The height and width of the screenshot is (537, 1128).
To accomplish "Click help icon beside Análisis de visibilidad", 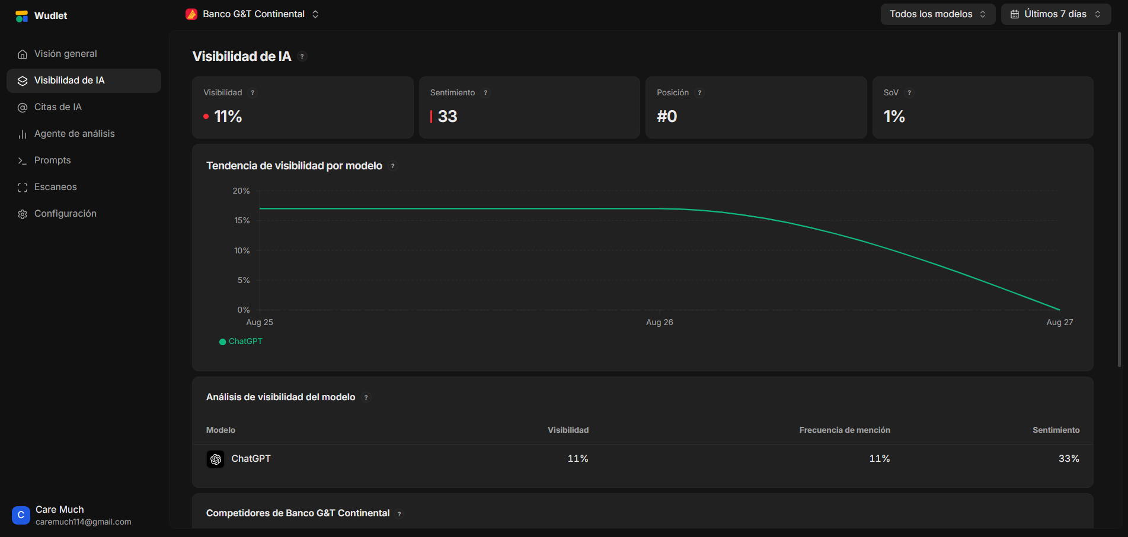I will point(366,397).
